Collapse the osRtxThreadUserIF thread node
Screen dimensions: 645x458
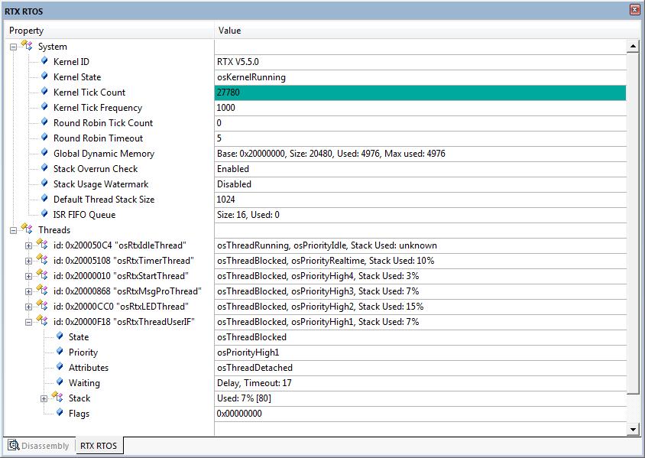(x=29, y=322)
